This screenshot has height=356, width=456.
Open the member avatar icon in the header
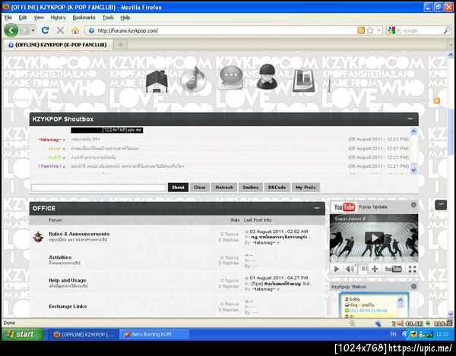coord(267,77)
